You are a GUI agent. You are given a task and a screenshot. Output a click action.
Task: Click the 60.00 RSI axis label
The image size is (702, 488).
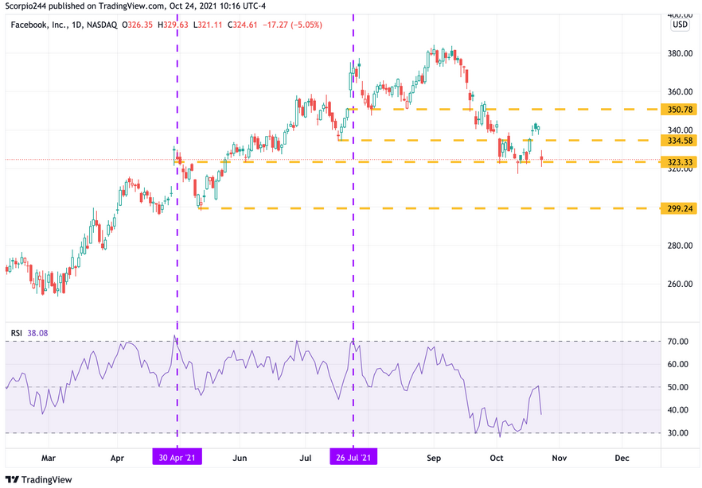[678, 365]
